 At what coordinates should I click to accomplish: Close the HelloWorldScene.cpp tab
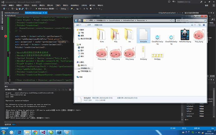point(46,13)
